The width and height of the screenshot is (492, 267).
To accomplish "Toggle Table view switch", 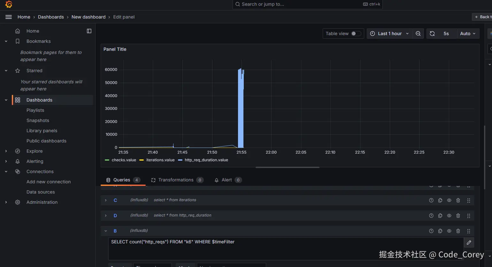I will (x=356, y=34).
